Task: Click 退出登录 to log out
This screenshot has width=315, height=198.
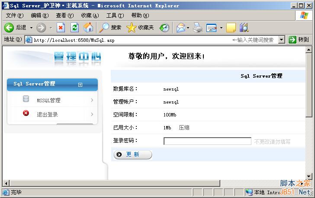Action: click(x=48, y=114)
